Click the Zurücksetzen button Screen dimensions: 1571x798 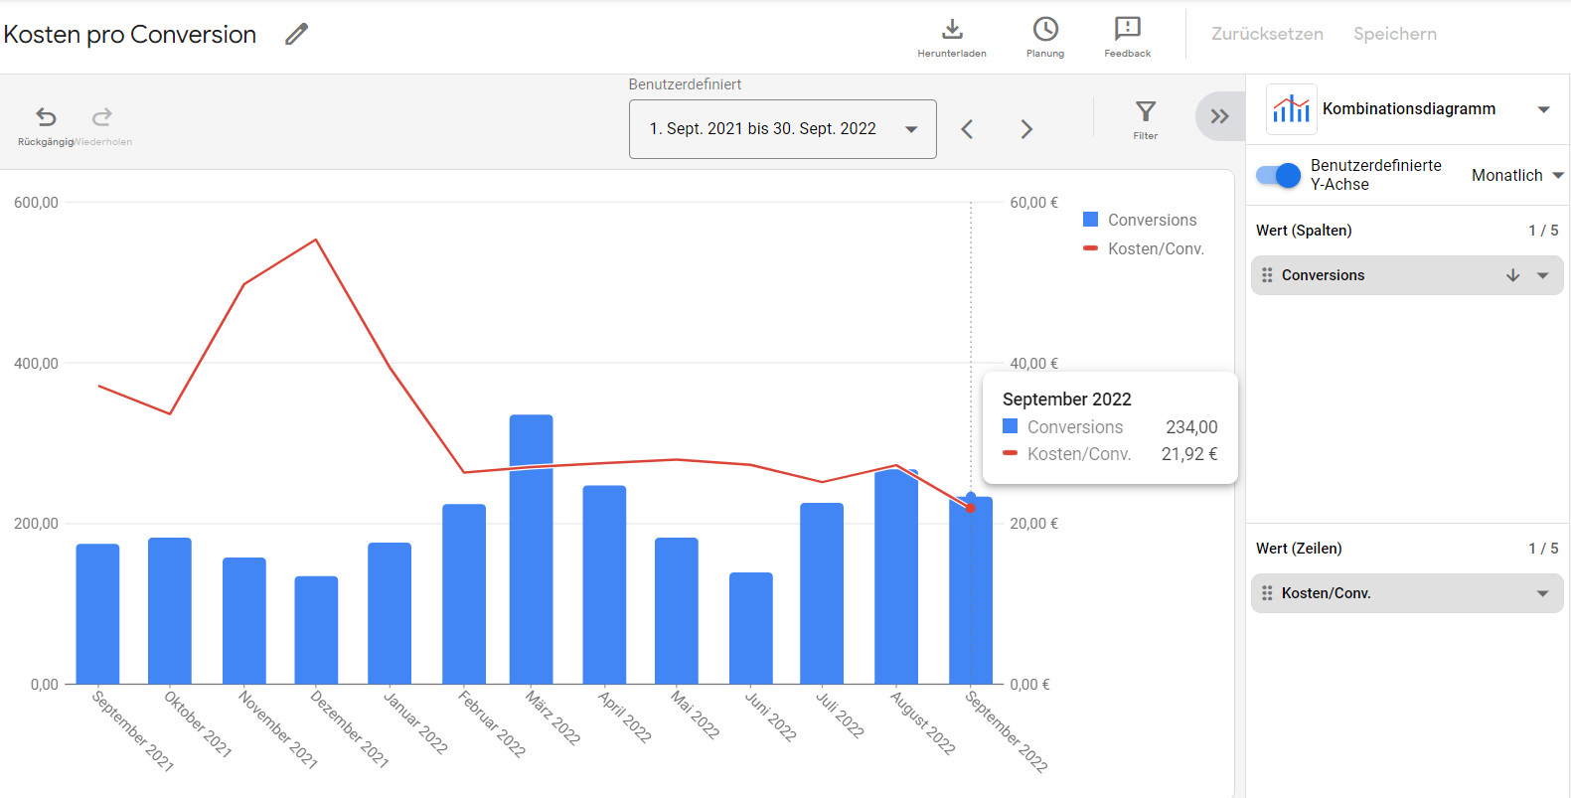(x=1267, y=34)
